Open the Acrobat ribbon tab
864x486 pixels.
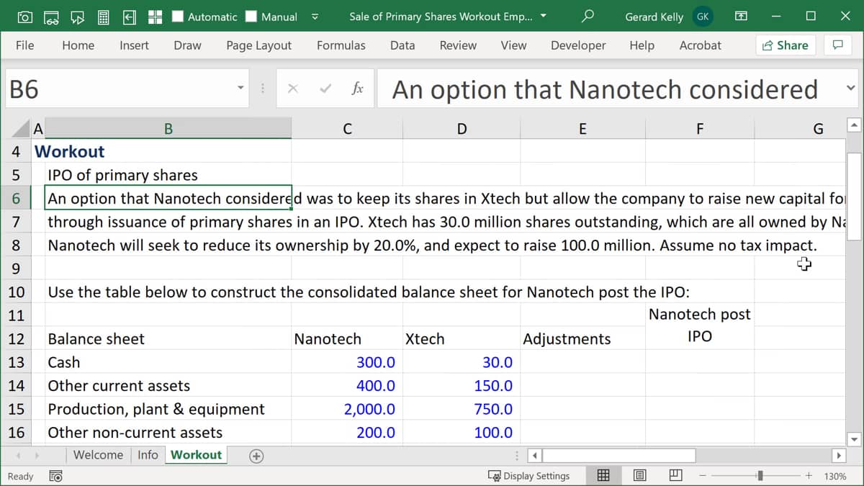pos(700,45)
